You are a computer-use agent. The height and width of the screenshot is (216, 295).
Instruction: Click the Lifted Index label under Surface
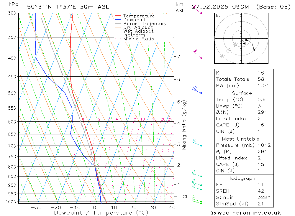pyautogui.click(x=231, y=119)
